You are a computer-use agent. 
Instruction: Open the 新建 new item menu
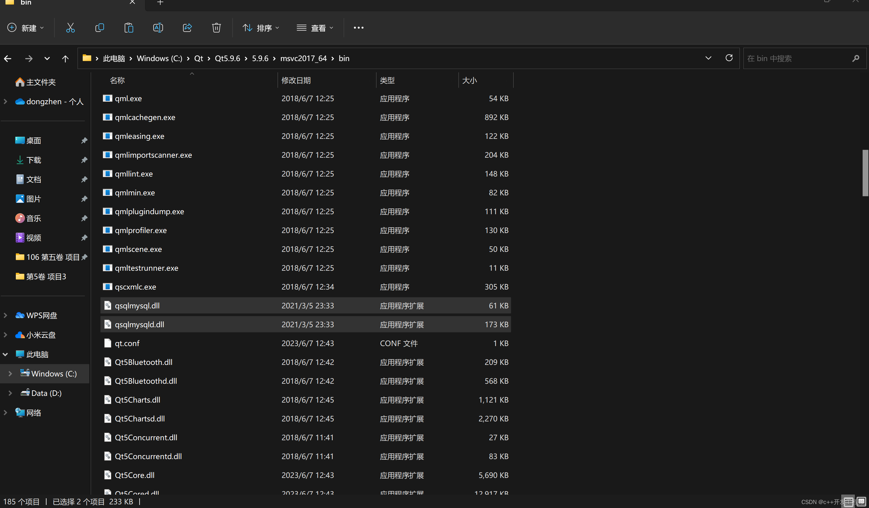coord(26,28)
